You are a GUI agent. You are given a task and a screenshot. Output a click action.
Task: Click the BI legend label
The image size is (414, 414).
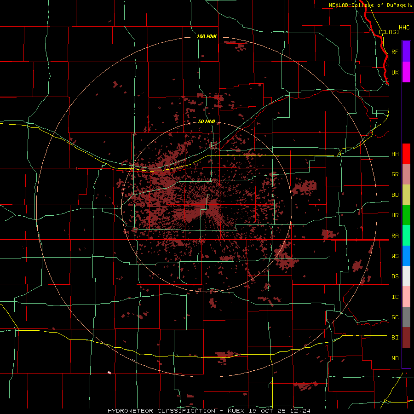coord(395,338)
